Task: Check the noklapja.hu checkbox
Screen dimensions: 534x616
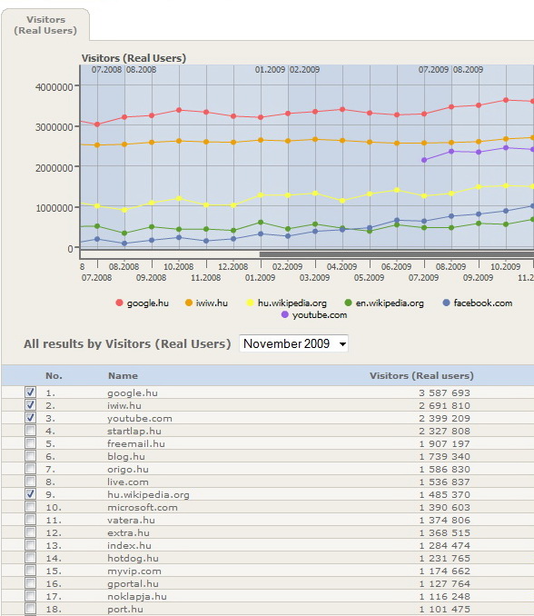Action: pyautogui.click(x=30, y=596)
